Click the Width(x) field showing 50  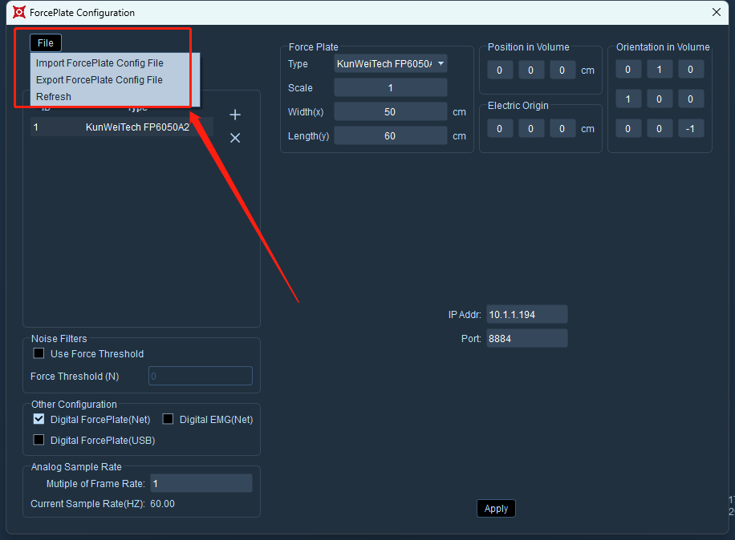(x=391, y=112)
